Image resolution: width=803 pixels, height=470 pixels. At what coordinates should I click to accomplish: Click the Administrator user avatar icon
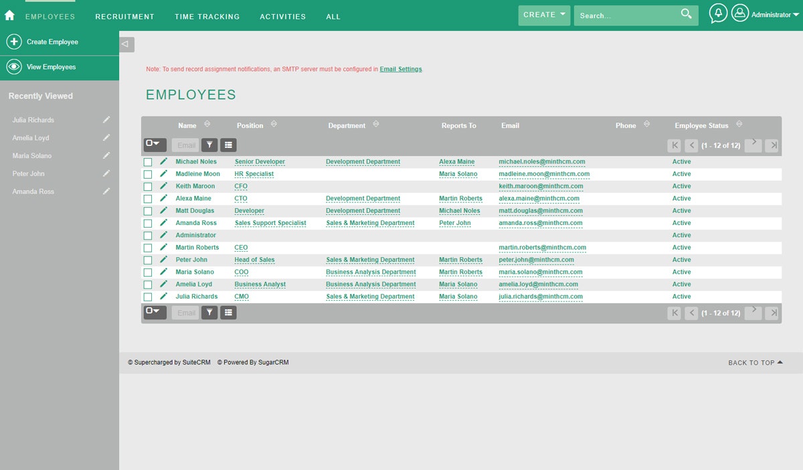[x=739, y=13]
